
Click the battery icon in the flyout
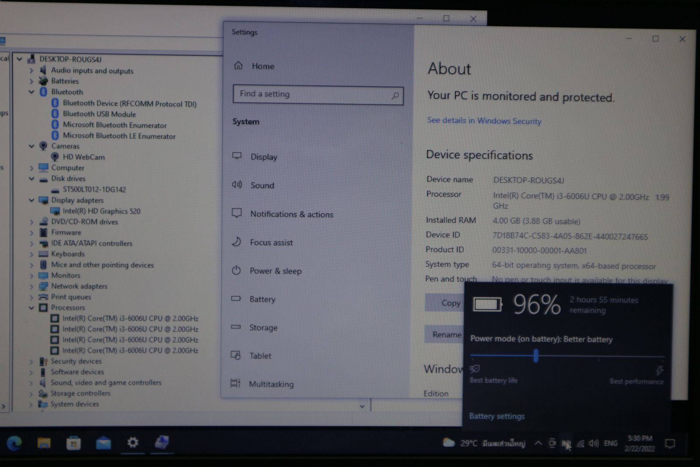pyautogui.click(x=487, y=304)
